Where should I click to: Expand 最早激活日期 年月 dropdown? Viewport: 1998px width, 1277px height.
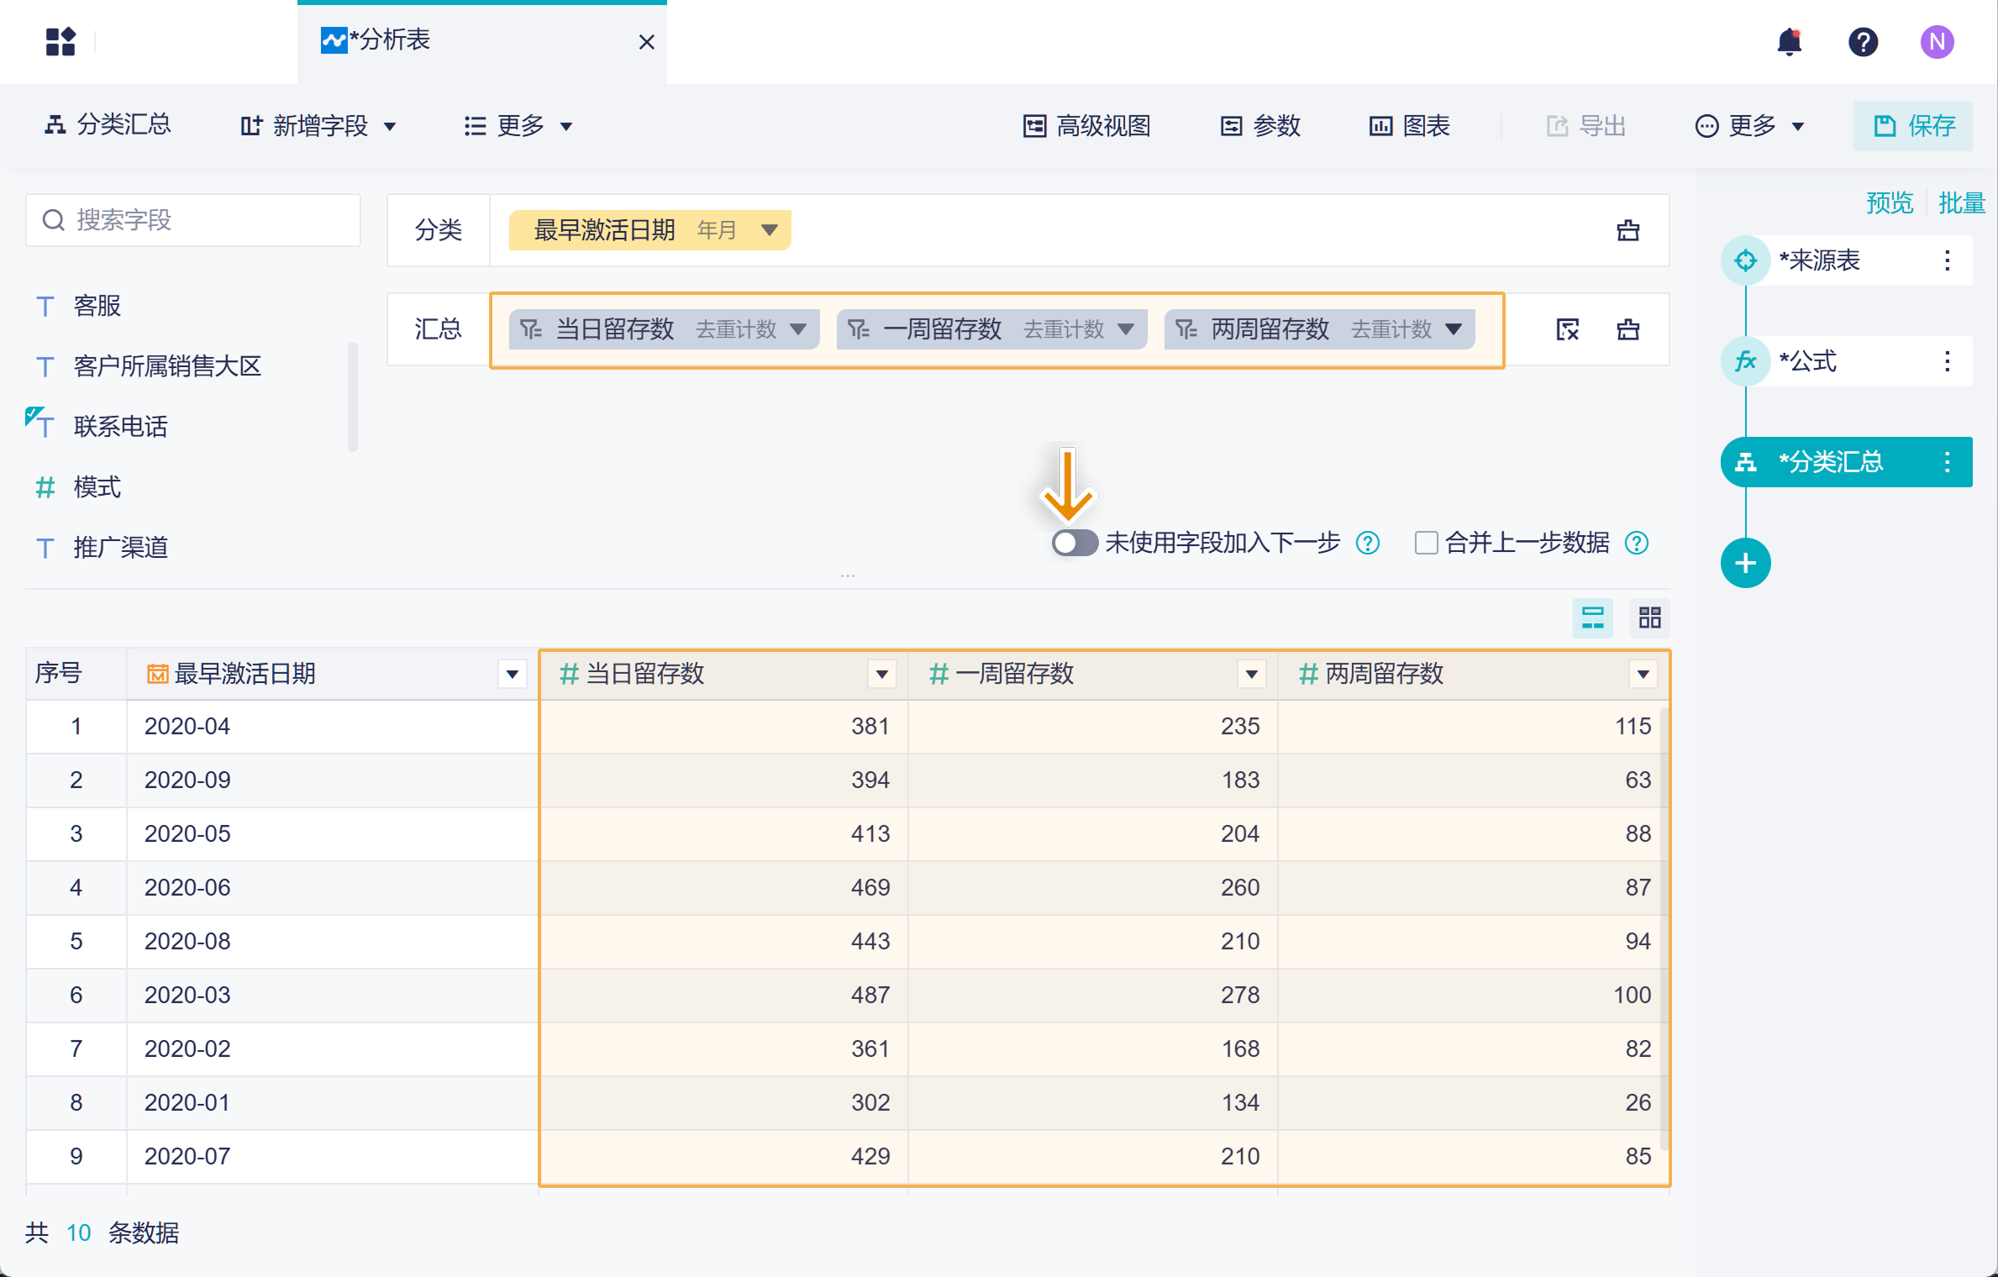tap(769, 230)
